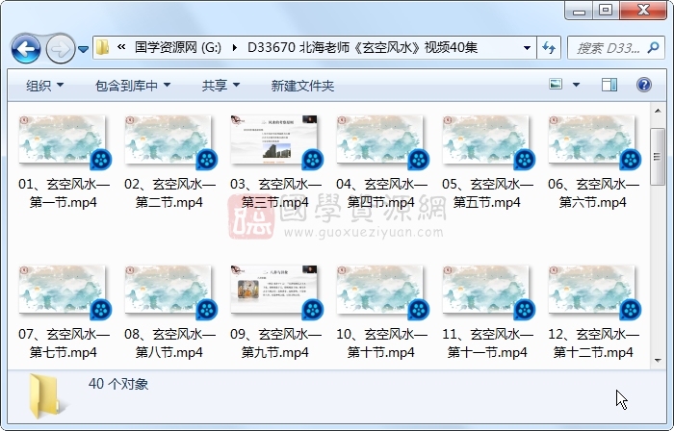Expand the arrow after 国学资源网 (G:)

click(x=235, y=47)
